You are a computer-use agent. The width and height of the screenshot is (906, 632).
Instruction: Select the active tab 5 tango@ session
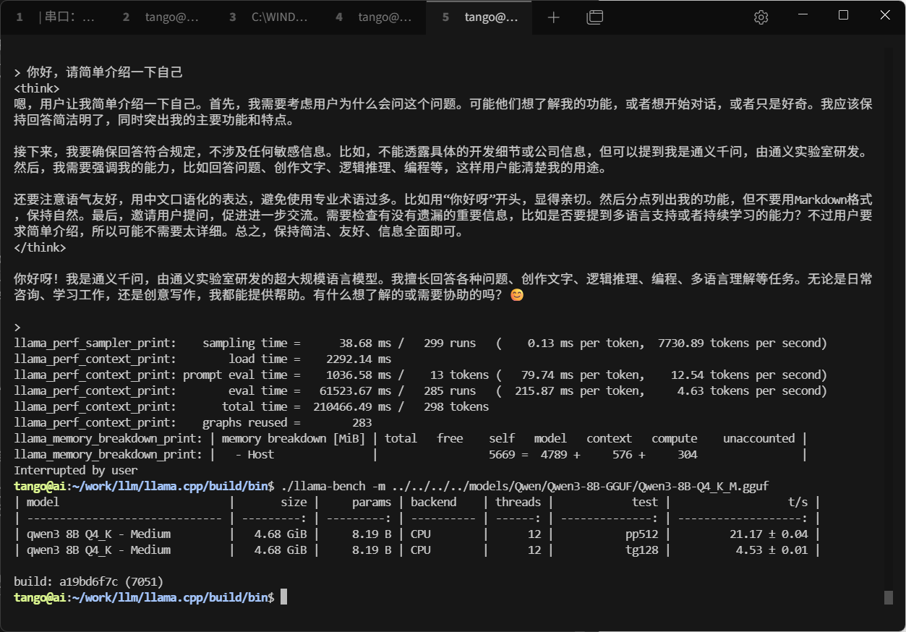tap(479, 17)
